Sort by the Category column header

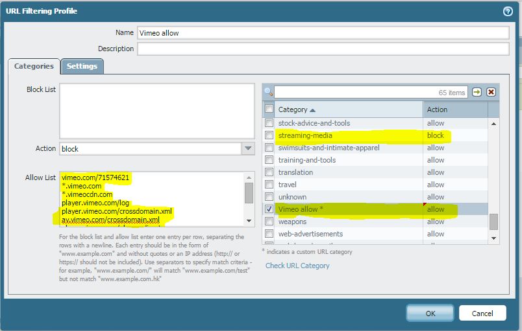click(x=349, y=109)
